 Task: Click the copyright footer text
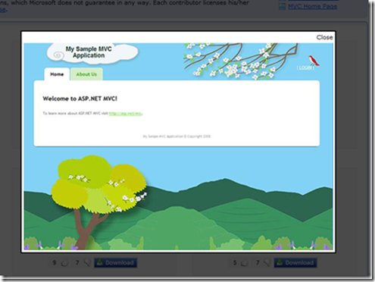(177, 136)
